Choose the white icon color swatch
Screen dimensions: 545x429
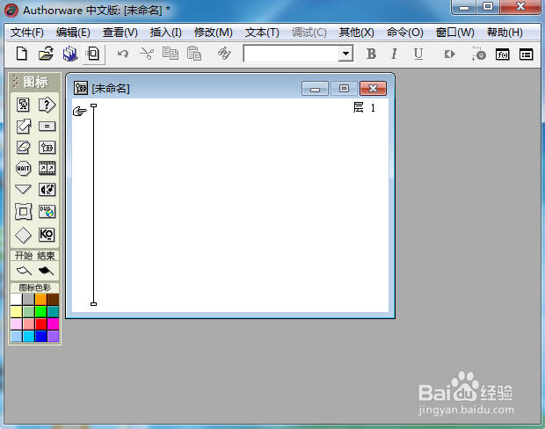[x=17, y=299]
